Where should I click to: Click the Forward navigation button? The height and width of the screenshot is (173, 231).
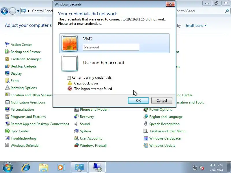pyautogui.click(x=12, y=11)
